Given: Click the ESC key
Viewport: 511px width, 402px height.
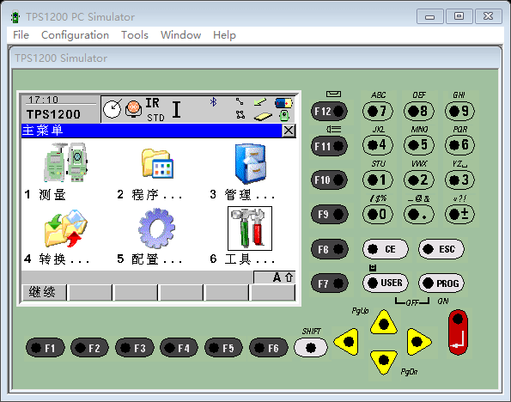Looking at the screenshot, I should (441, 249).
